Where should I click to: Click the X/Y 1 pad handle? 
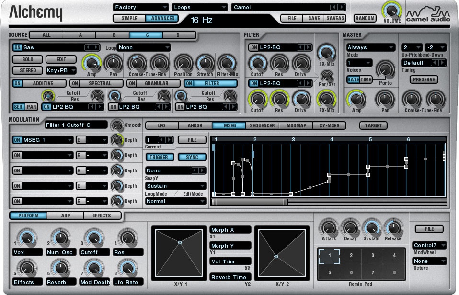[180, 242]
